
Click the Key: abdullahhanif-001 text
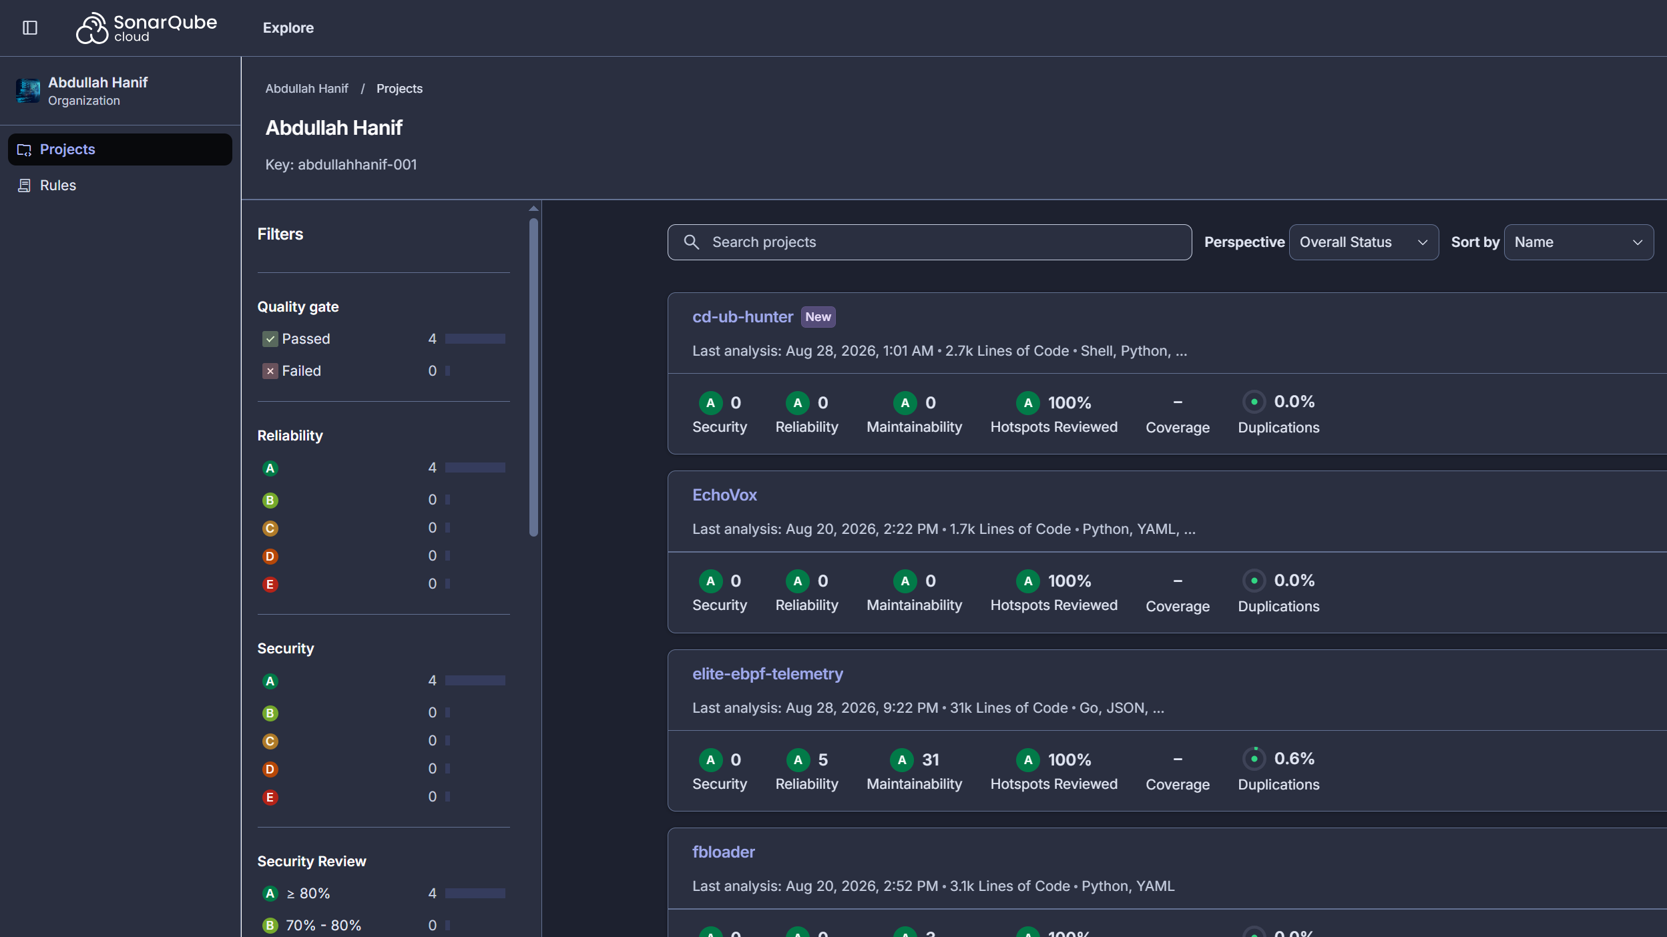341,165
